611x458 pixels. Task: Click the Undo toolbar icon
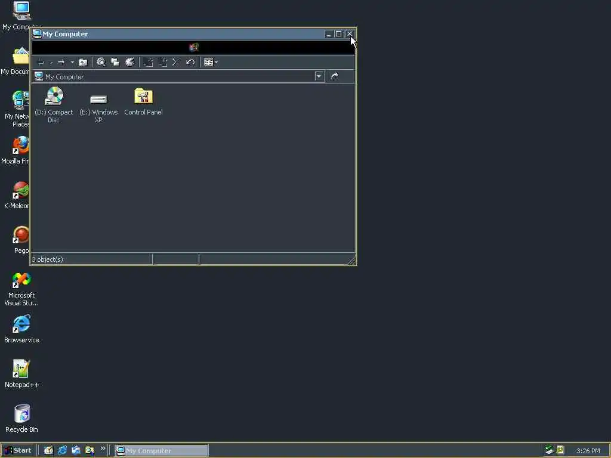click(190, 62)
